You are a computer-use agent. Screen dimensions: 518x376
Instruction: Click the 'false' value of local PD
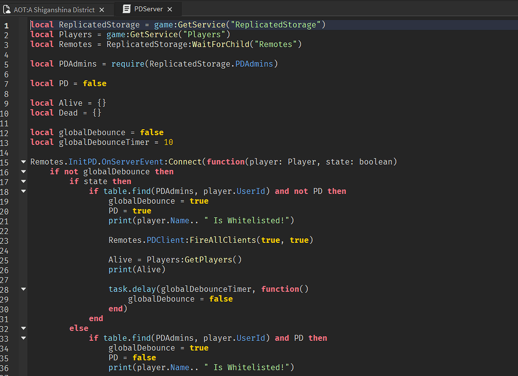[x=94, y=83]
